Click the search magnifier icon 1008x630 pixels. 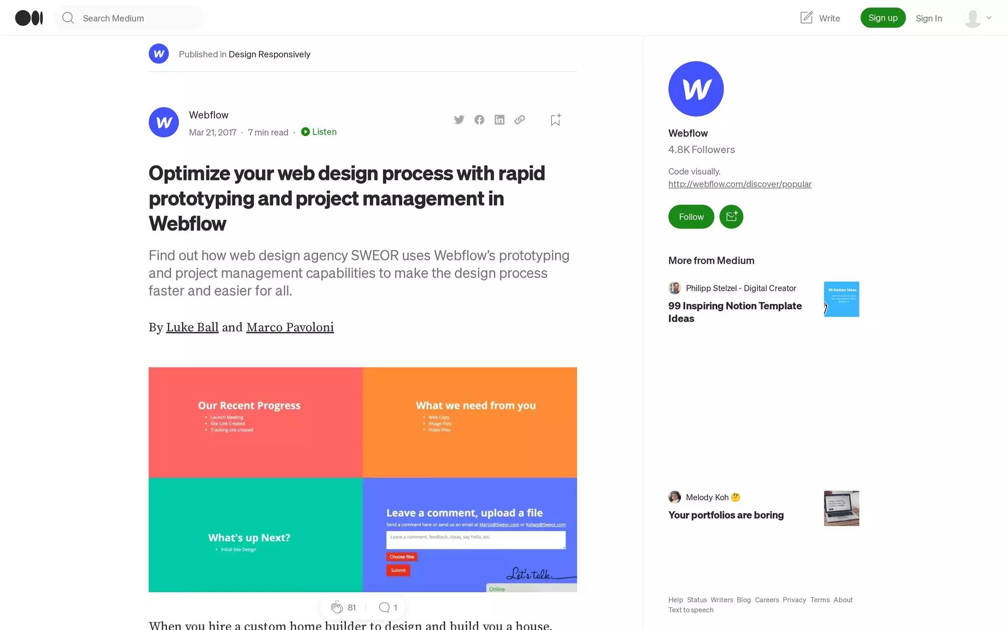coord(68,18)
